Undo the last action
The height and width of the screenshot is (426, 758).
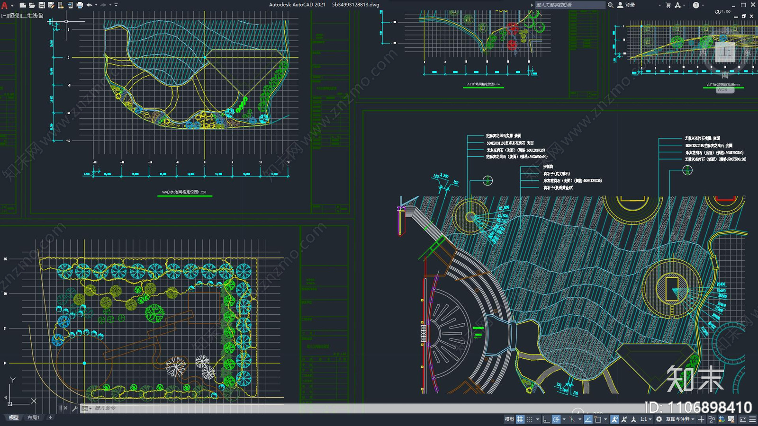tap(89, 5)
